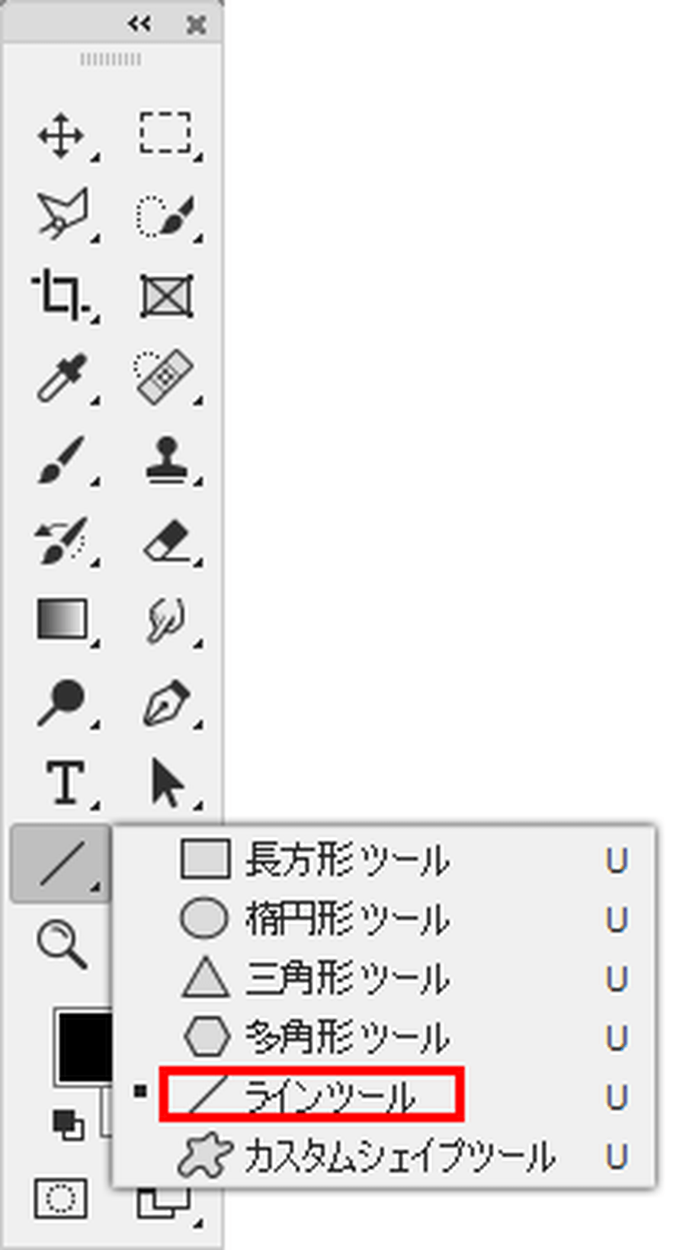
Task: Select the Move tool
Action: point(61,136)
